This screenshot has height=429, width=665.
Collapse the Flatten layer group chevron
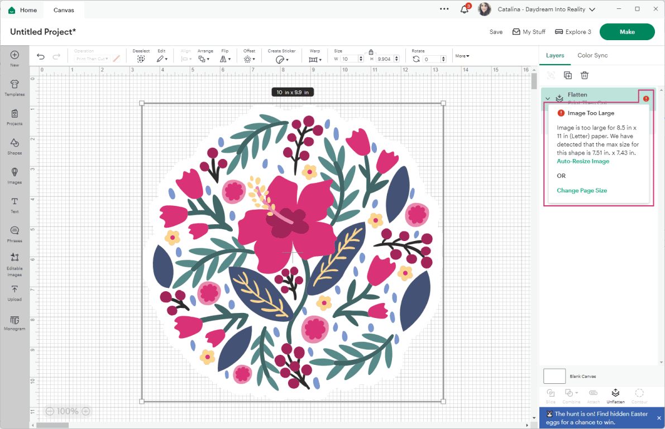[548, 98]
